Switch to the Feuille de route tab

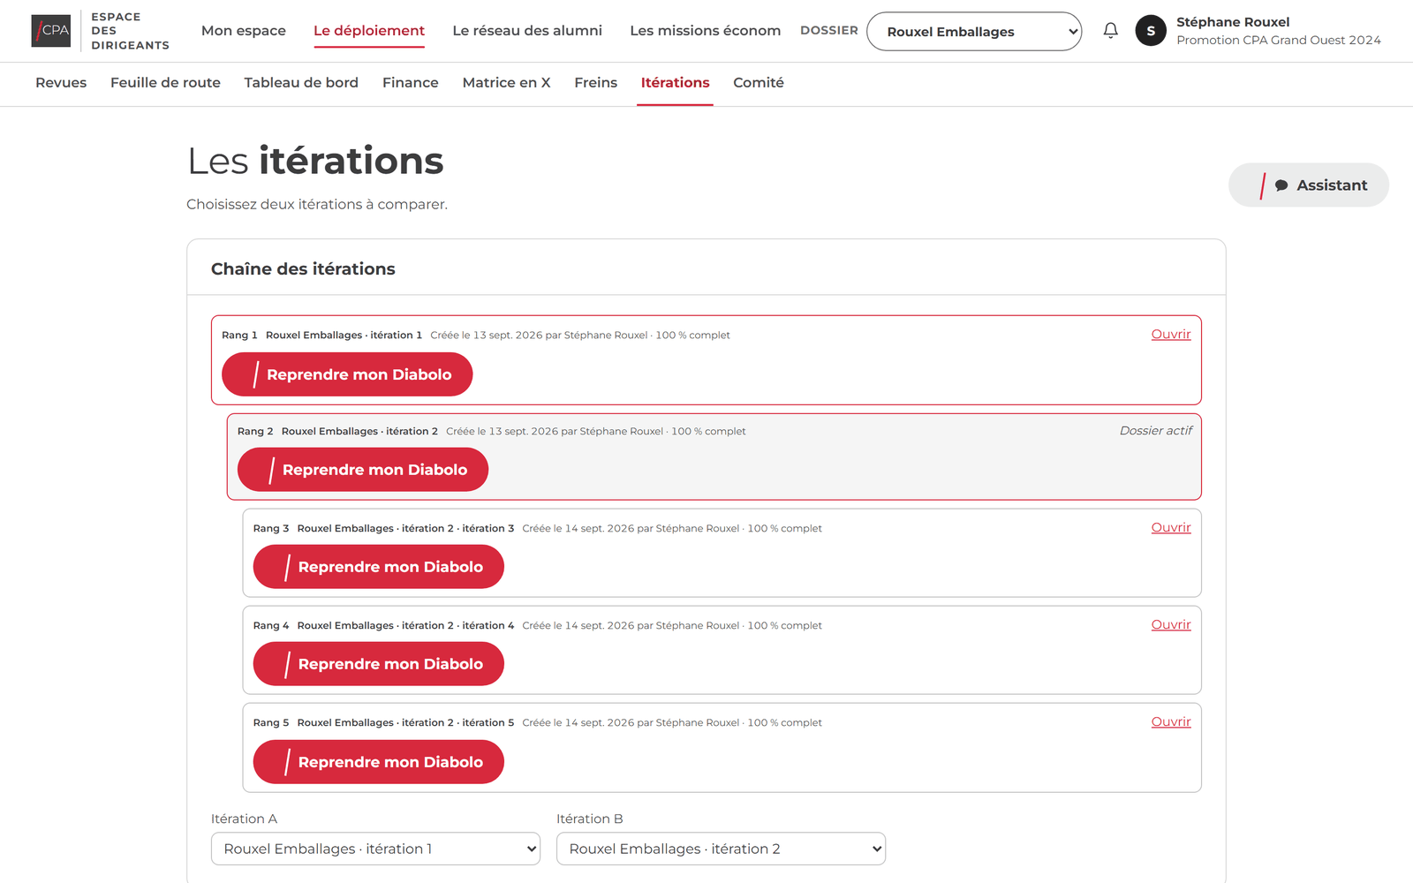[x=165, y=83]
